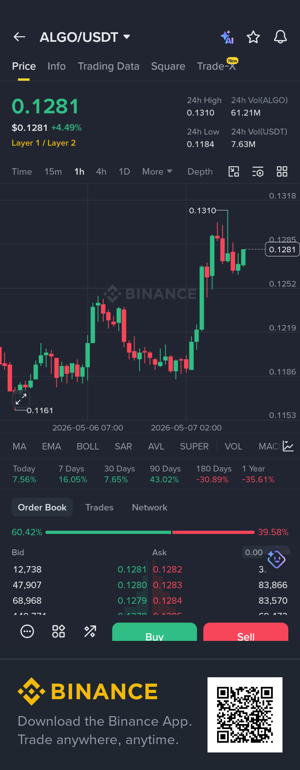Switch to the Trades tab
Image resolution: width=300 pixels, height=770 pixels.
coord(99,507)
